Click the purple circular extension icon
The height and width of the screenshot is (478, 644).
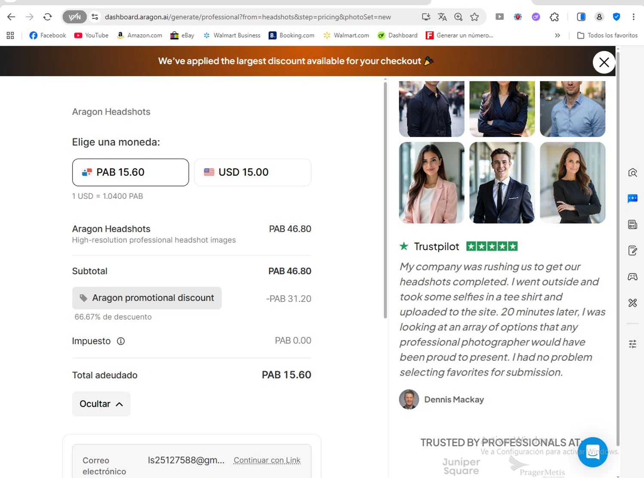coord(536,17)
